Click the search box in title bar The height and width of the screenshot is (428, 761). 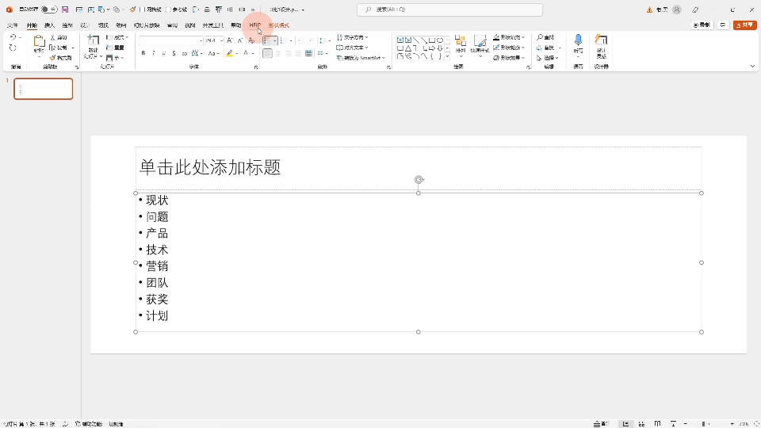(x=450, y=10)
